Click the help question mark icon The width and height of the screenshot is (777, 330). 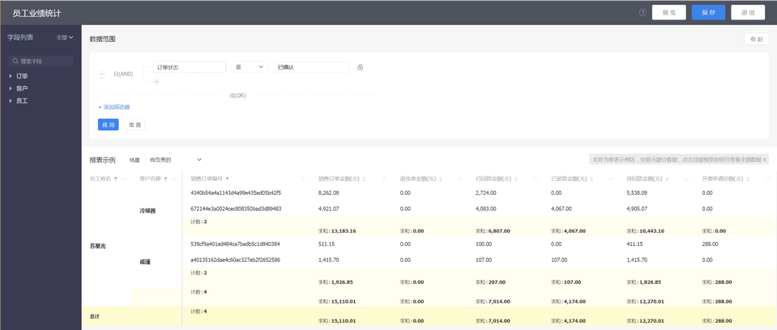(x=643, y=13)
